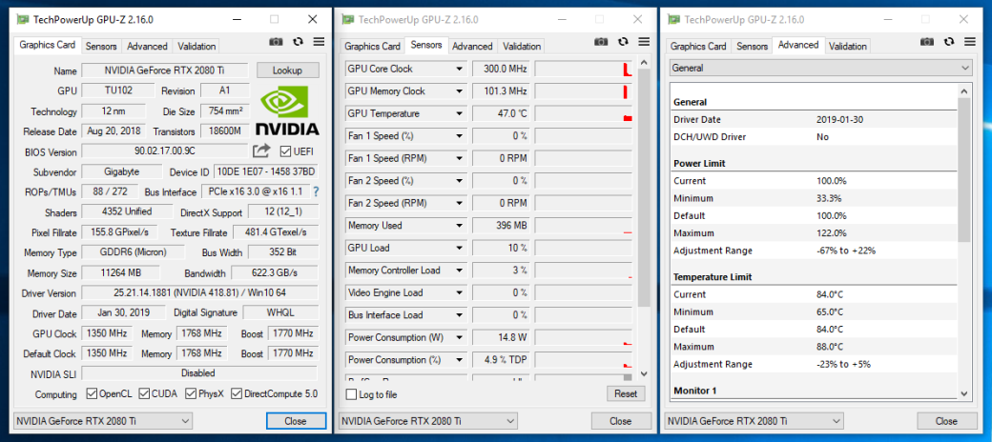This screenshot has height=442, width=992.
Task: Click the refresh icon in Sensors window
Action: pyautogui.click(x=623, y=42)
